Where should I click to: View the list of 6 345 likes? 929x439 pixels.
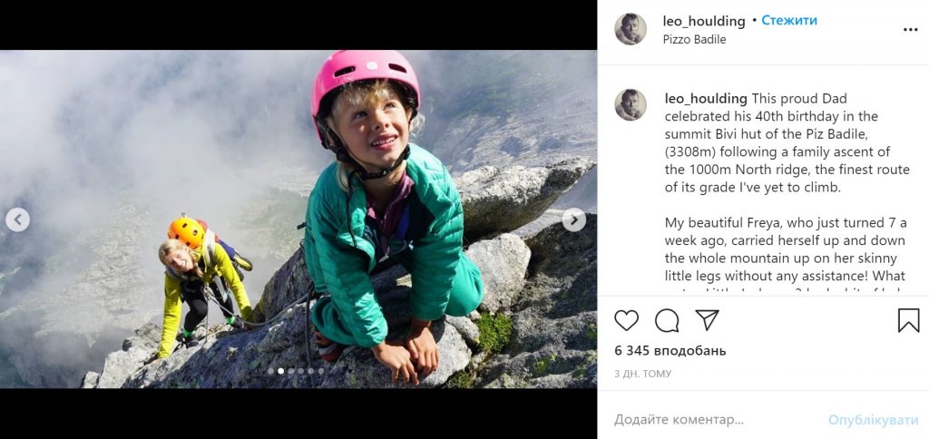click(x=670, y=350)
